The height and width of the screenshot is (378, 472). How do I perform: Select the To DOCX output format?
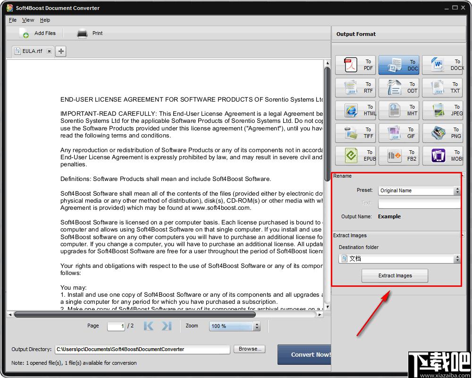pos(443,65)
